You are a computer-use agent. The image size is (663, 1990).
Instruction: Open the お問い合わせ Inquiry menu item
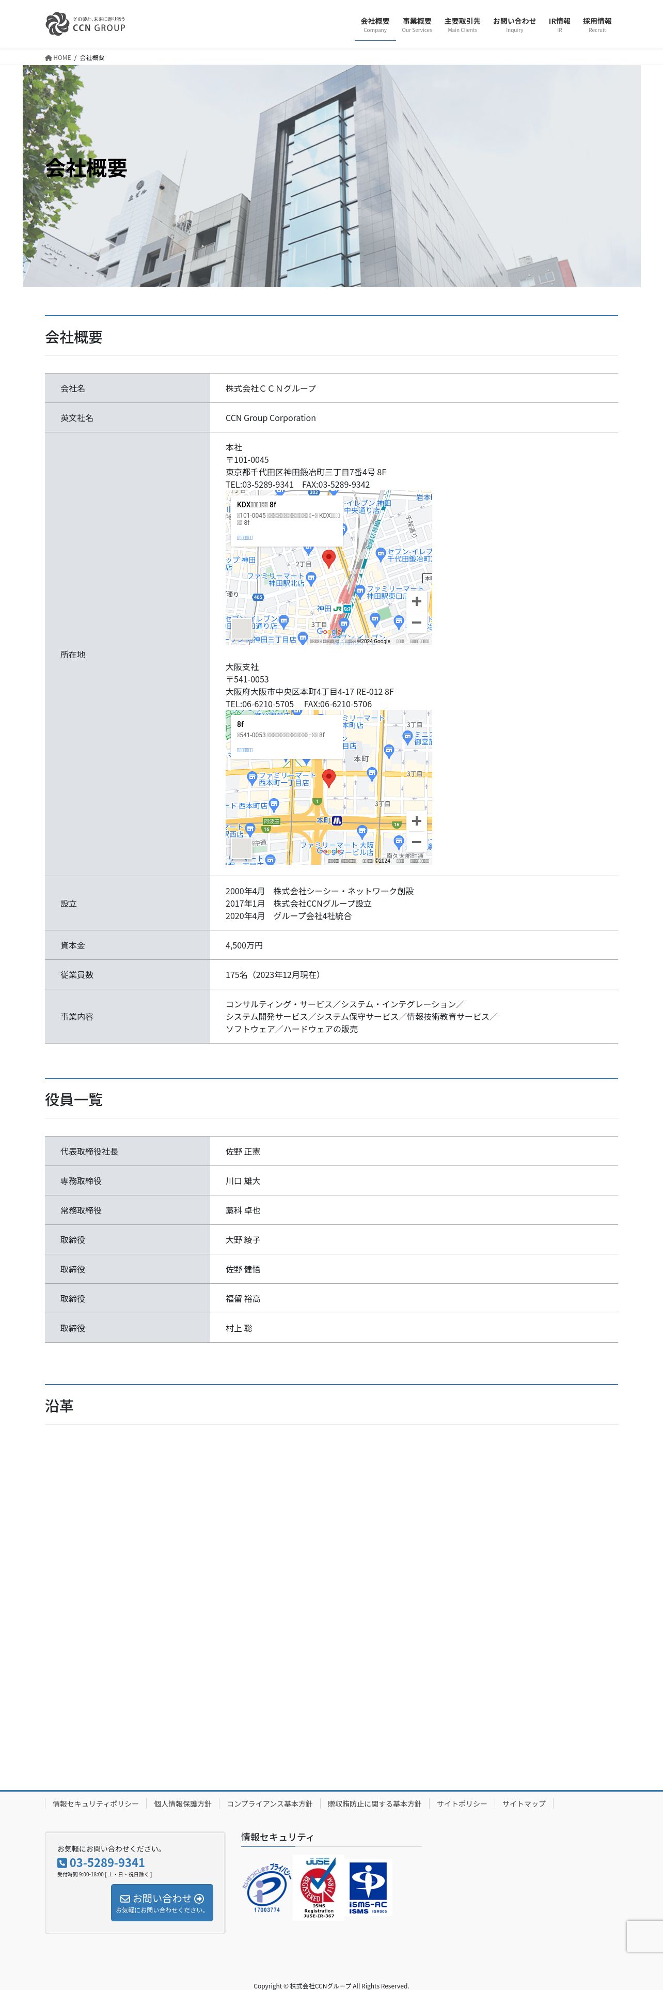514,25
